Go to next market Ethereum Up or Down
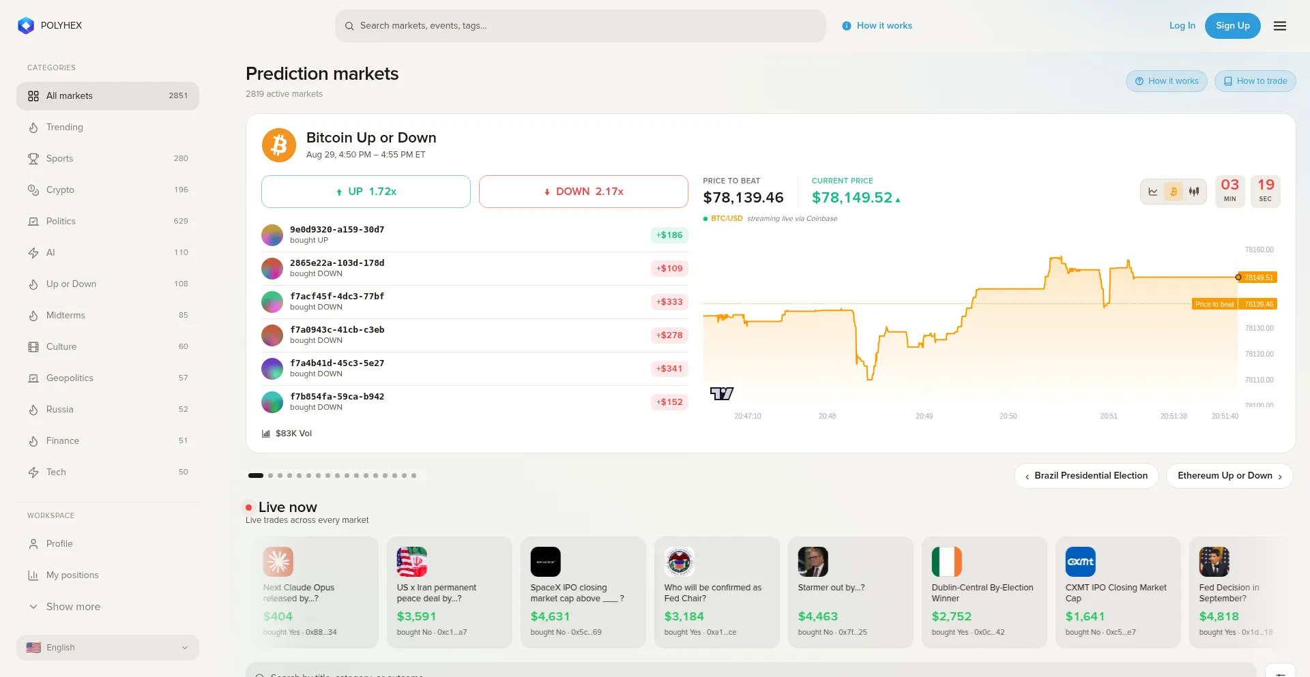 [x=1229, y=476]
